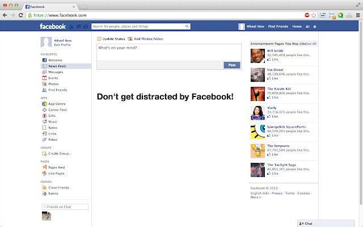Click the green circular extension icon
Screen dimensions: 363x227
[x=340, y=15]
